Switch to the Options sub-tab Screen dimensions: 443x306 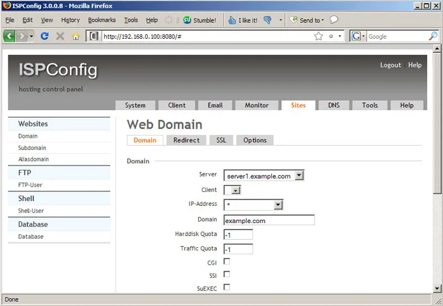pyautogui.click(x=255, y=140)
